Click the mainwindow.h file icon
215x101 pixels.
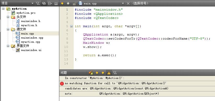(18, 21)
